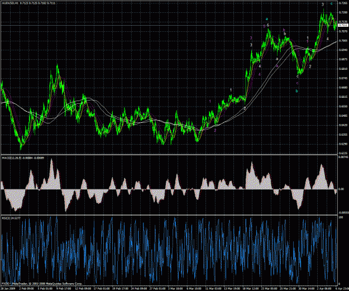This screenshot has height=291, width=349.
Task: Select the 0.6420 price level label
Action: point(342,125)
